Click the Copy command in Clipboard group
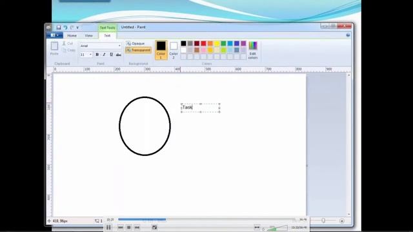413x232 pixels. coord(69,50)
